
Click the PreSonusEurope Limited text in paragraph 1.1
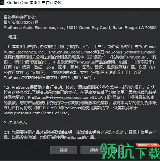click(x=72, y=52)
